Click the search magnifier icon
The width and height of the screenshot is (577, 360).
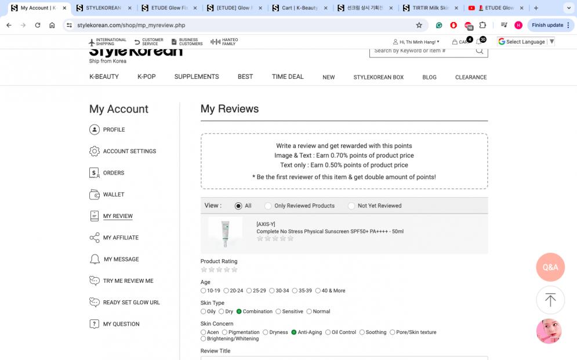tap(480, 51)
